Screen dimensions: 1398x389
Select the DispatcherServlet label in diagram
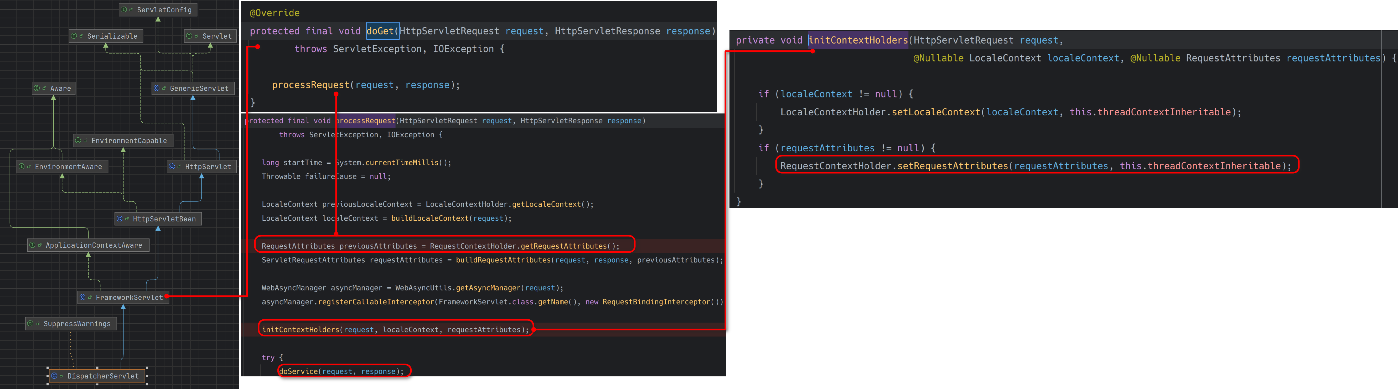click(103, 376)
